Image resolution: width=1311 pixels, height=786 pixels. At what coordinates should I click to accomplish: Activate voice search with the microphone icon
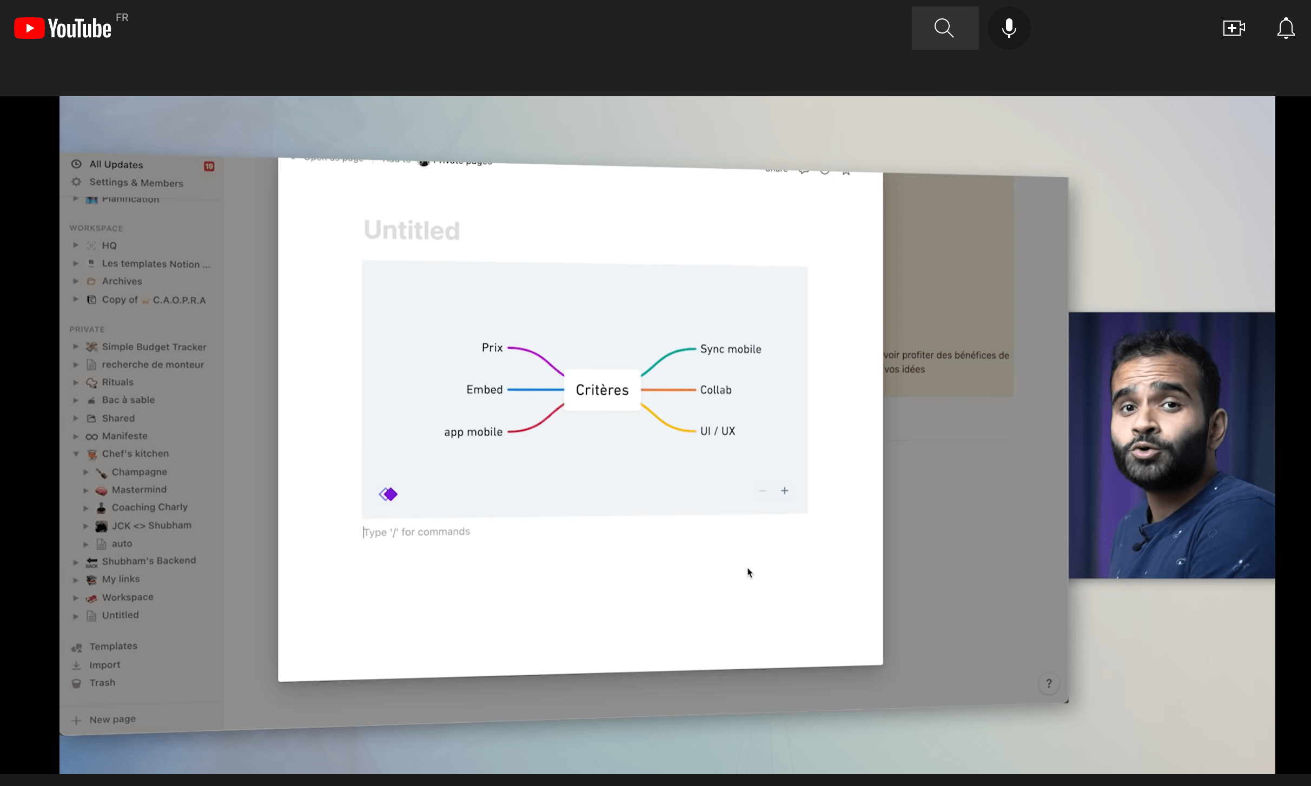point(1008,28)
